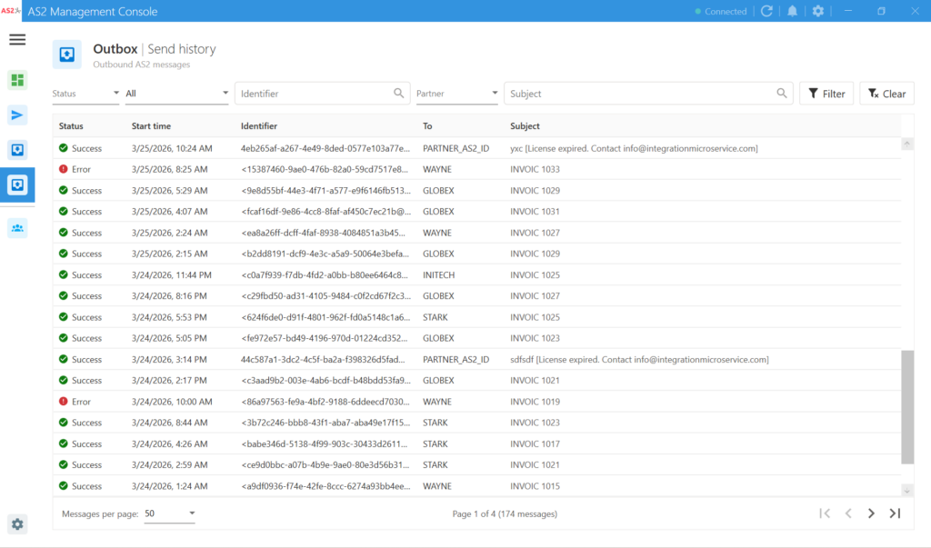Viewport: 931px width, 548px height.
Task: Go to the next page of messages
Action: click(x=871, y=513)
